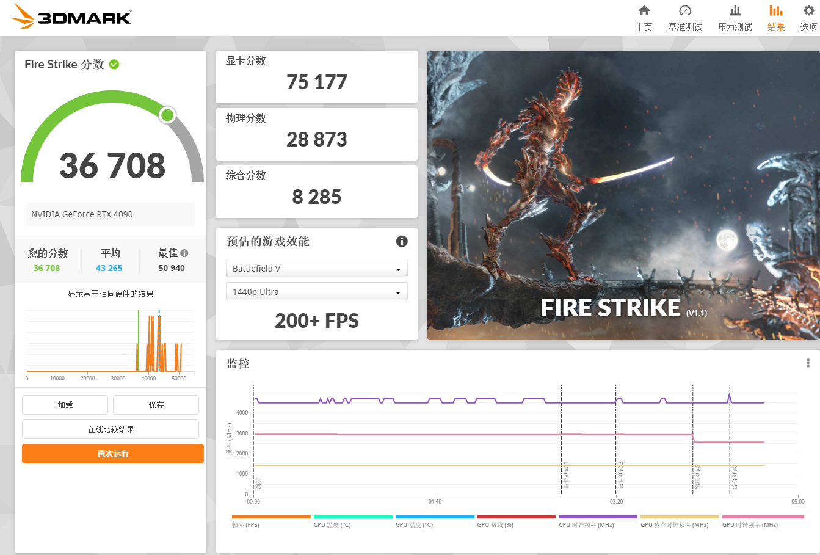Click the 显卡分数 75 177 card

tap(317, 77)
